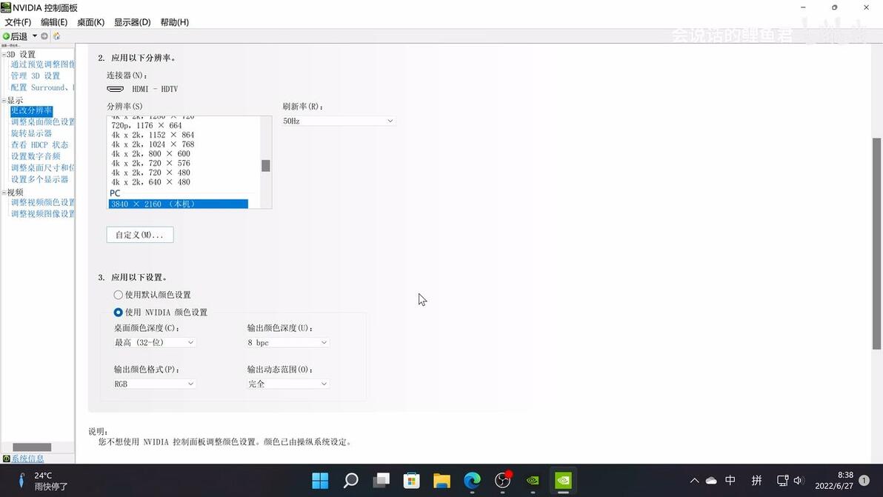883x497 pixels.
Task: Open the clock showing 8:38
Action: 834,480
